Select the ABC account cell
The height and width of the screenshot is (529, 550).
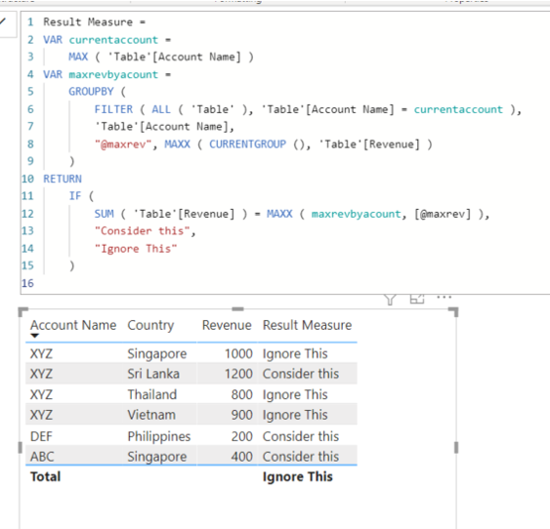pos(42,457)
